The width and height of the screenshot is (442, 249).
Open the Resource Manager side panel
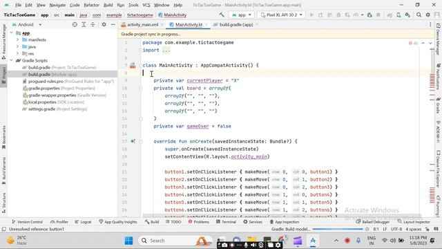click(x=3, y=41)
